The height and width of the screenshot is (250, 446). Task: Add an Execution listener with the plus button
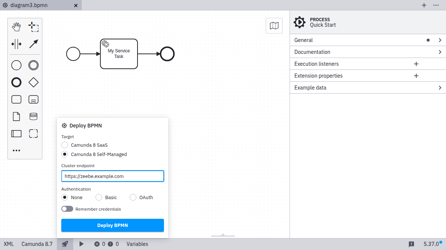[x=416, y=64]
